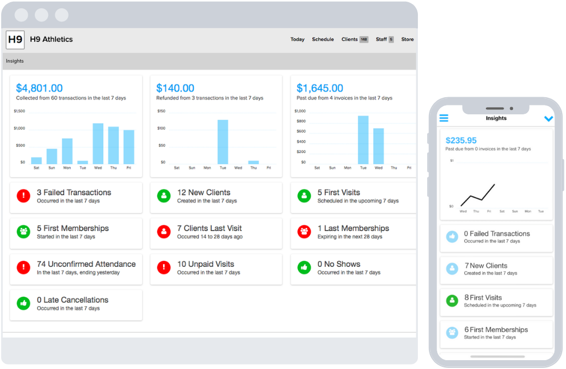Click the Insights breadcrumb label
The image size is (566, 369).
(15, 61)
